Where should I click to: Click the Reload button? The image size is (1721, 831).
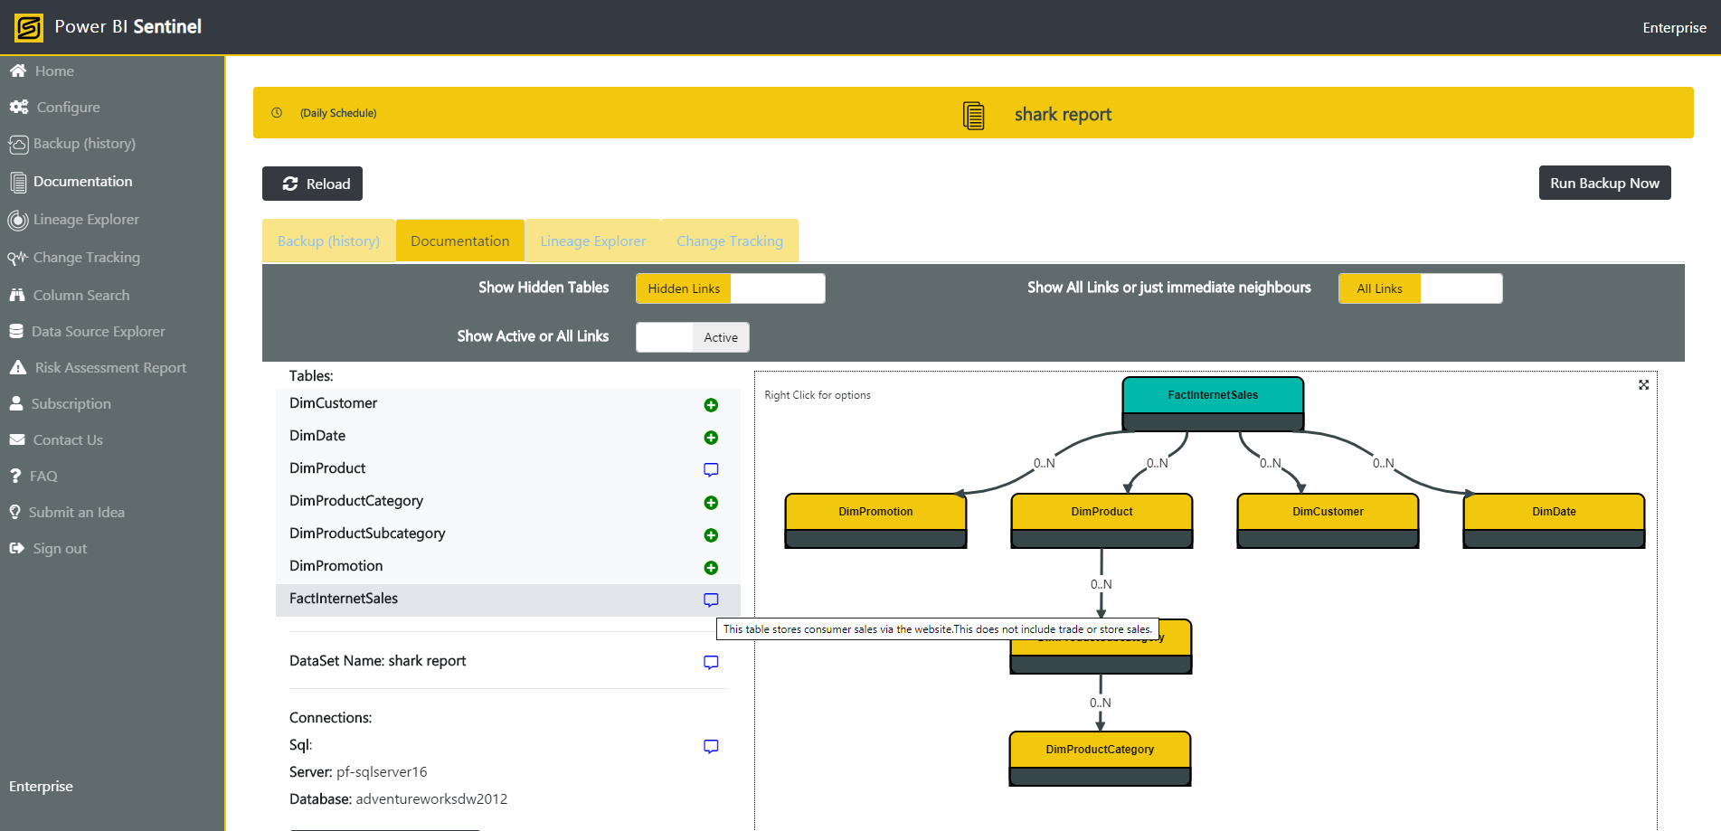pos(312,184)
